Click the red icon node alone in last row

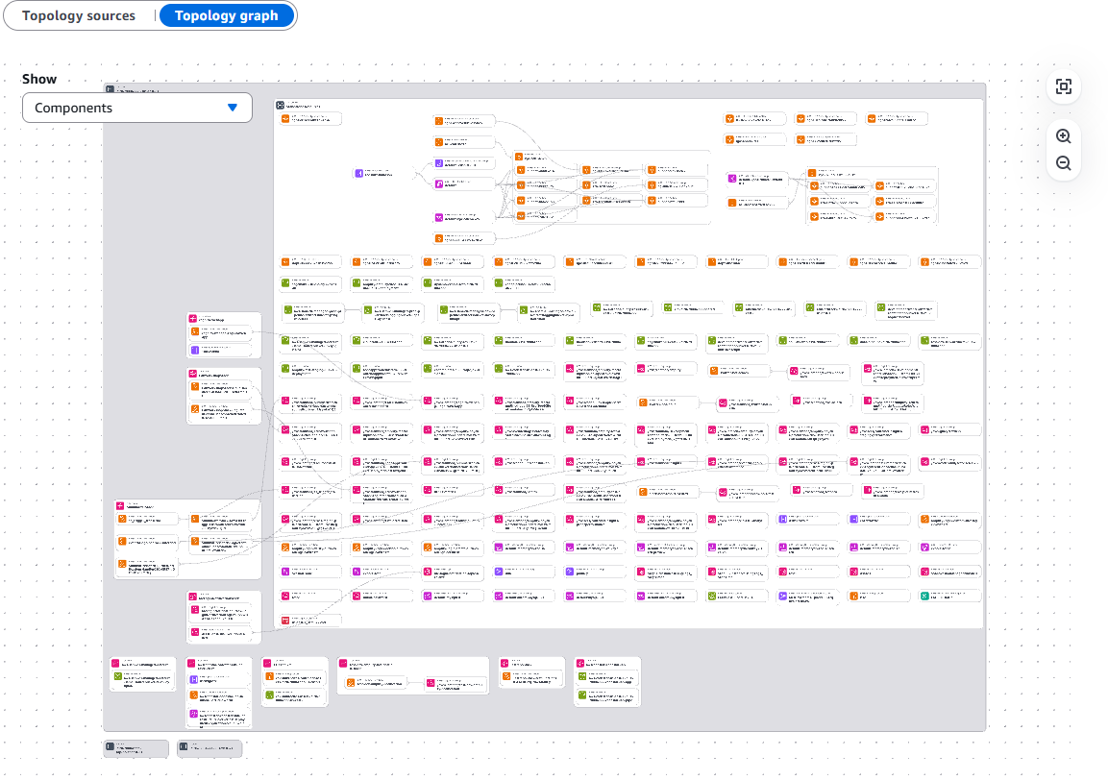tap(285, 621)
